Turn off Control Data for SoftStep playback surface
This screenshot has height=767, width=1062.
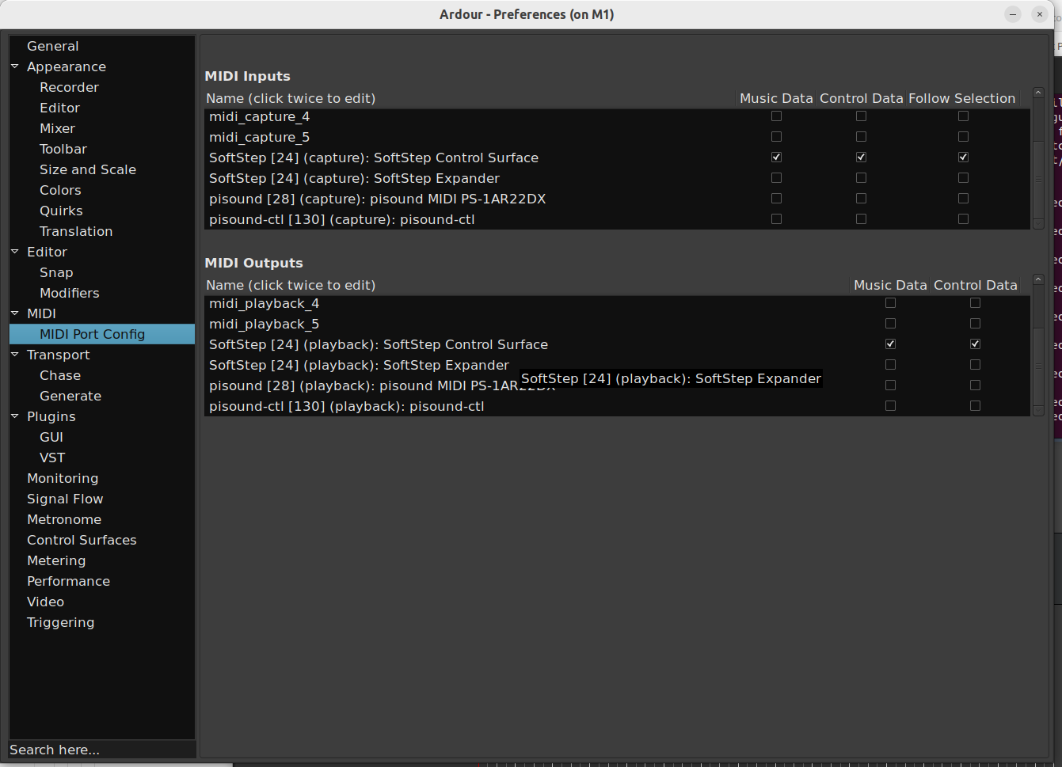pos(975,344)
